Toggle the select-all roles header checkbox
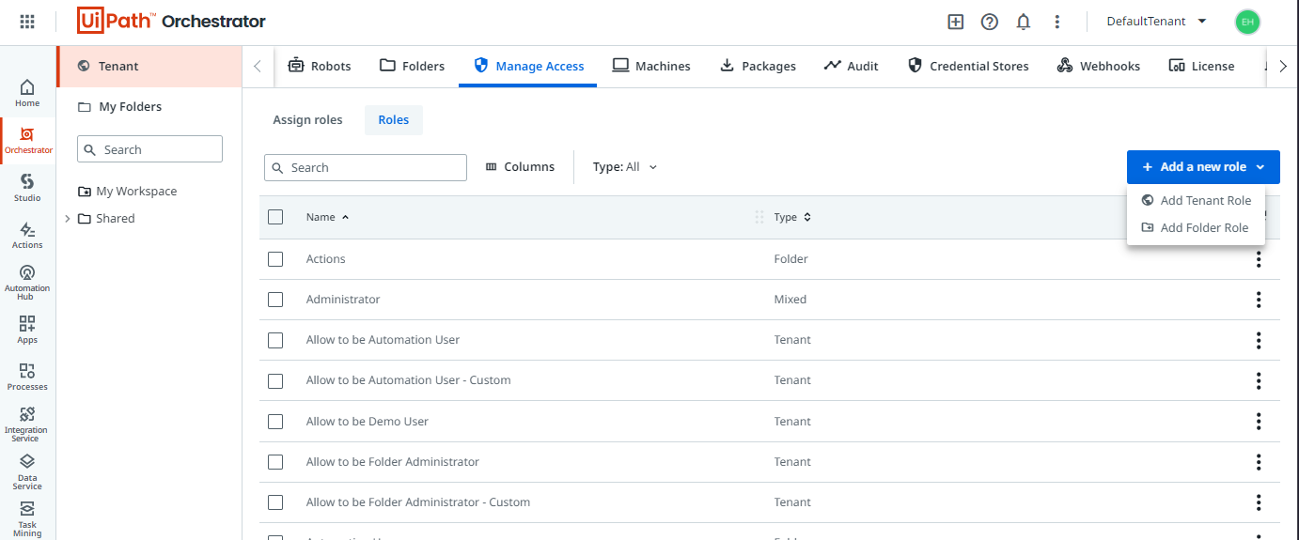1299x540 pixels. [x=275, y=217]
